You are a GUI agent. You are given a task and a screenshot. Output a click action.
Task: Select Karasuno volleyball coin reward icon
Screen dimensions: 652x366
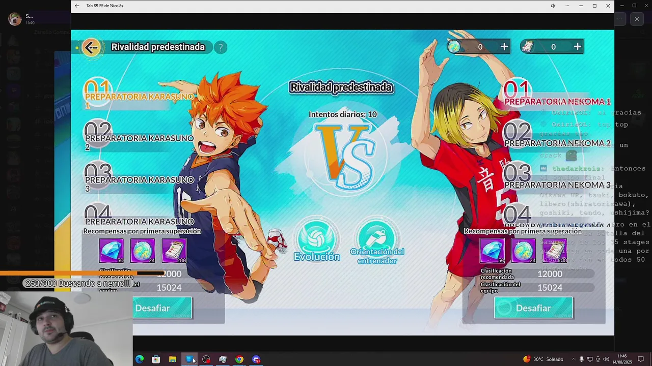pyautogui.click(x=143, y=251)
